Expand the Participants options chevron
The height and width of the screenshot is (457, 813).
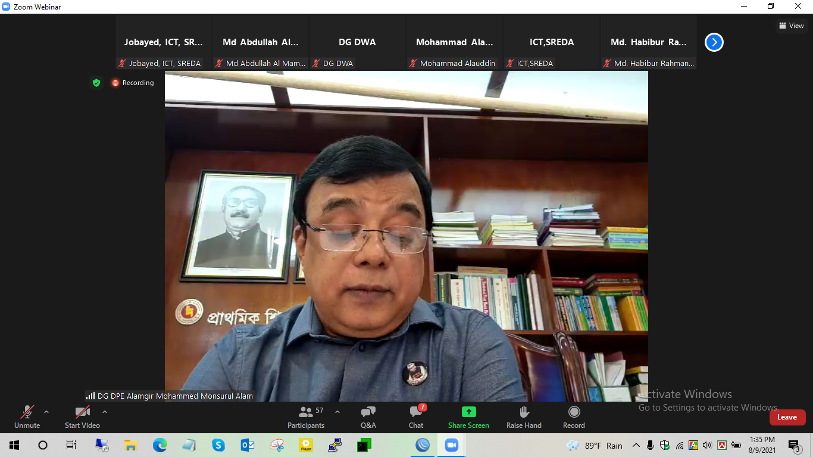tap(337, 412)
